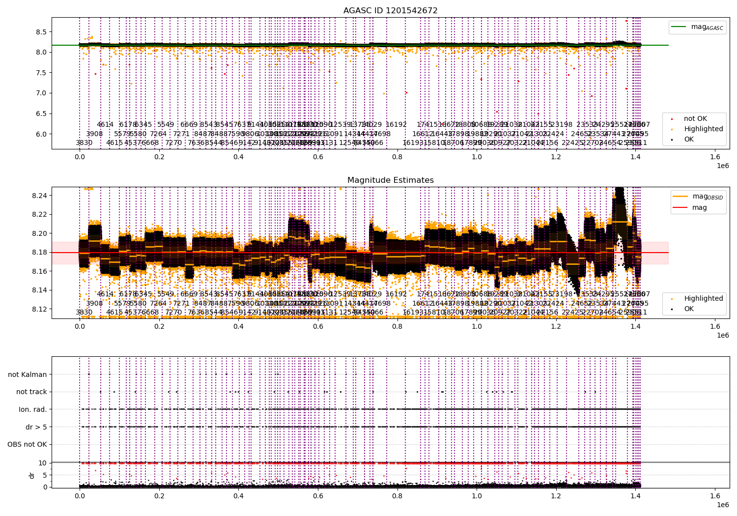Click the 8.20 tick on Magnitude Estimates
The width and height of the screenshot is (737, 516).
40,233
